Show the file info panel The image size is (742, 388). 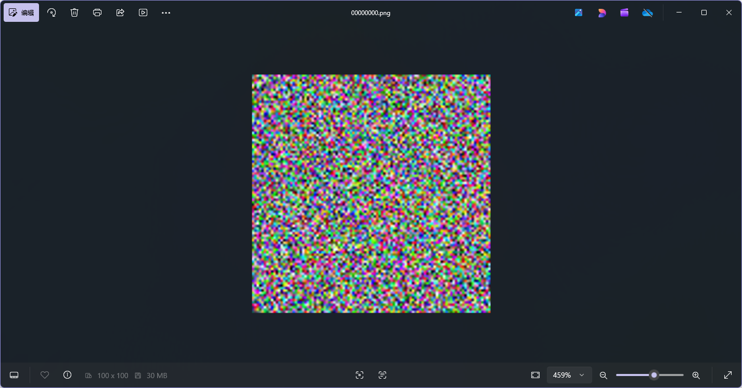67,375
